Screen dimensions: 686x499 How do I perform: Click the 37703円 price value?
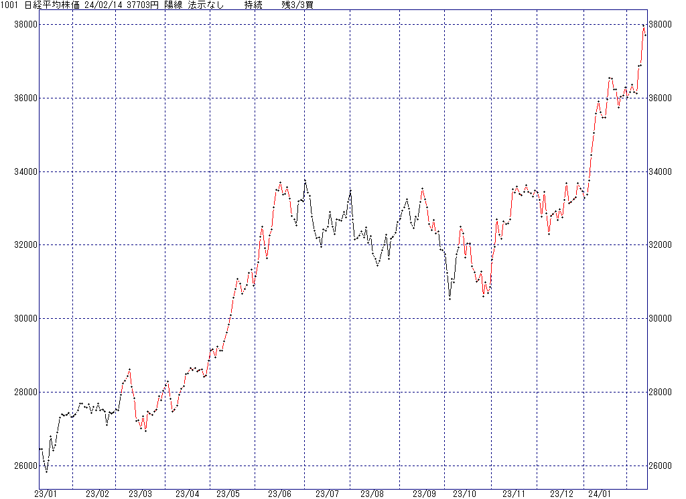tap(142, 5)
